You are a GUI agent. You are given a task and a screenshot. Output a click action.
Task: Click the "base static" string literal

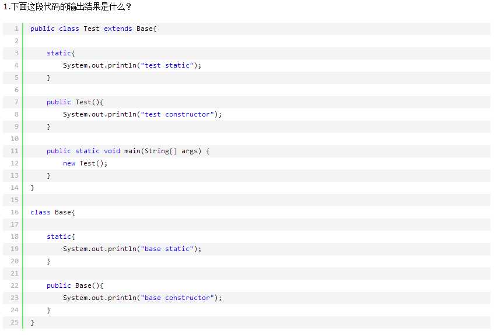(x=167, y=249)
